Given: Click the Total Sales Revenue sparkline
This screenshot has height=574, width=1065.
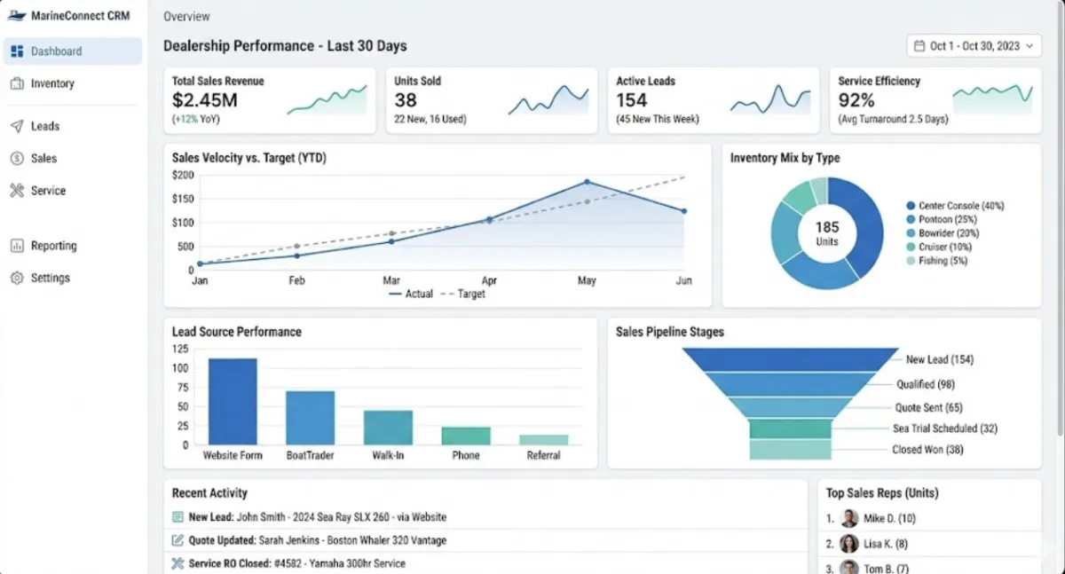Looking at the screenshot, I should coord(327,100).
